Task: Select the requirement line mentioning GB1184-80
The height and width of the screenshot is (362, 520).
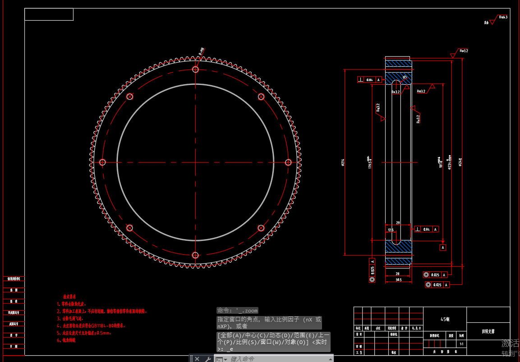Action: pos(91,325)
